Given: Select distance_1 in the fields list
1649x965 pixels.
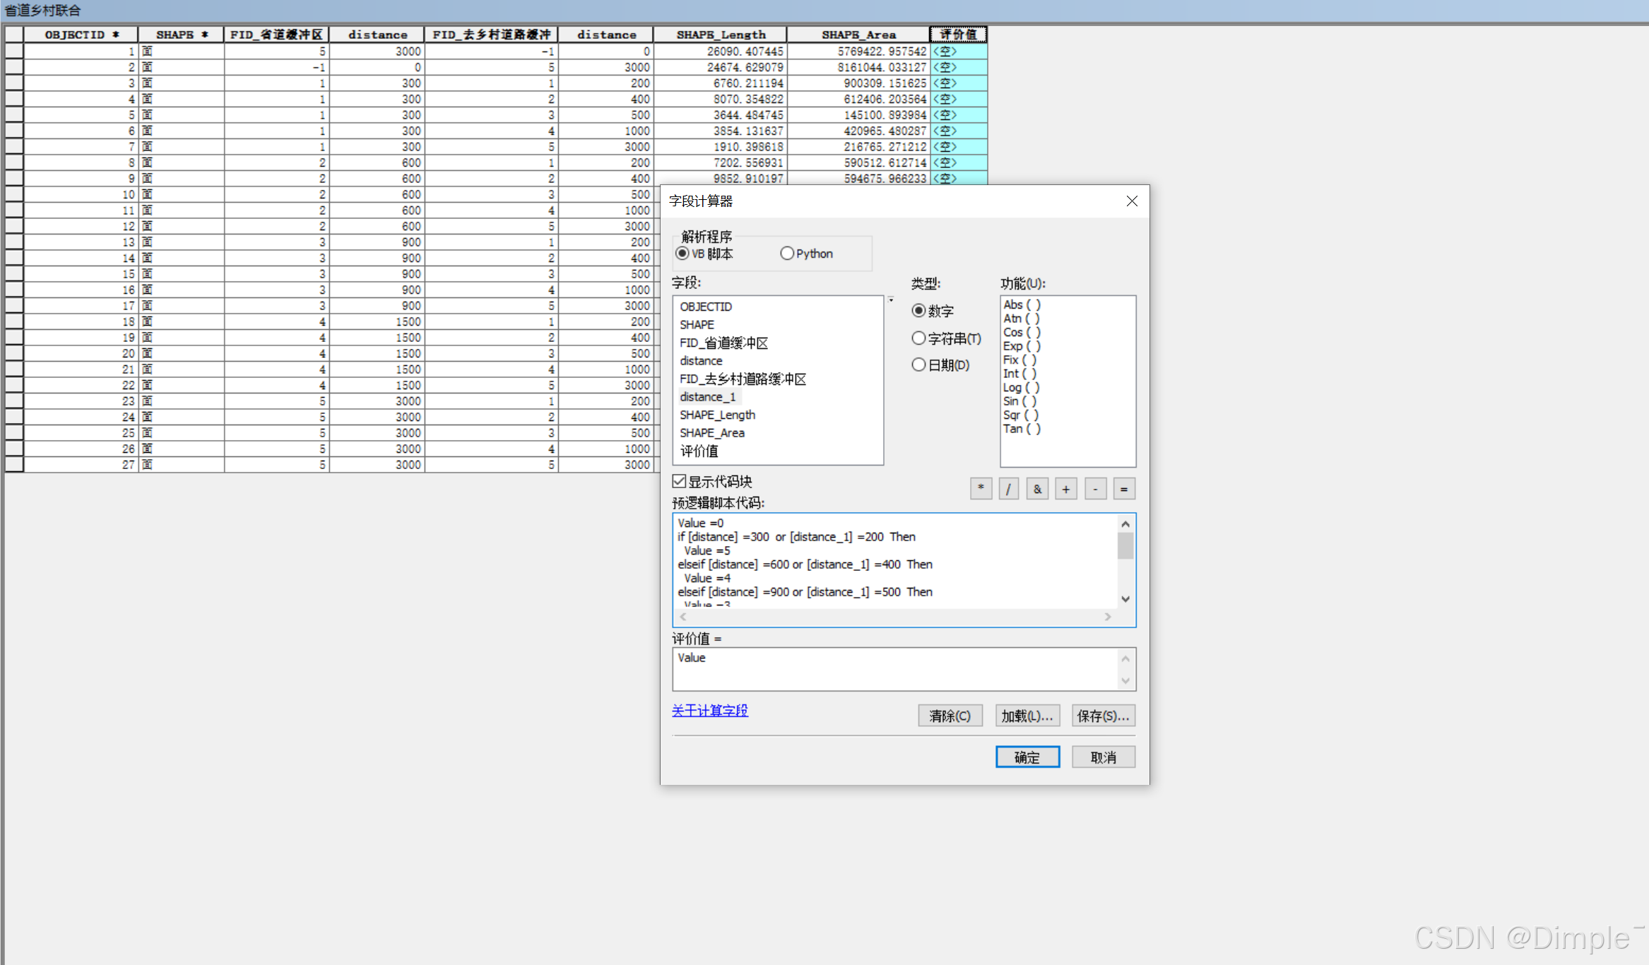Looking at the screenshot, I should [x=708, y=397].
